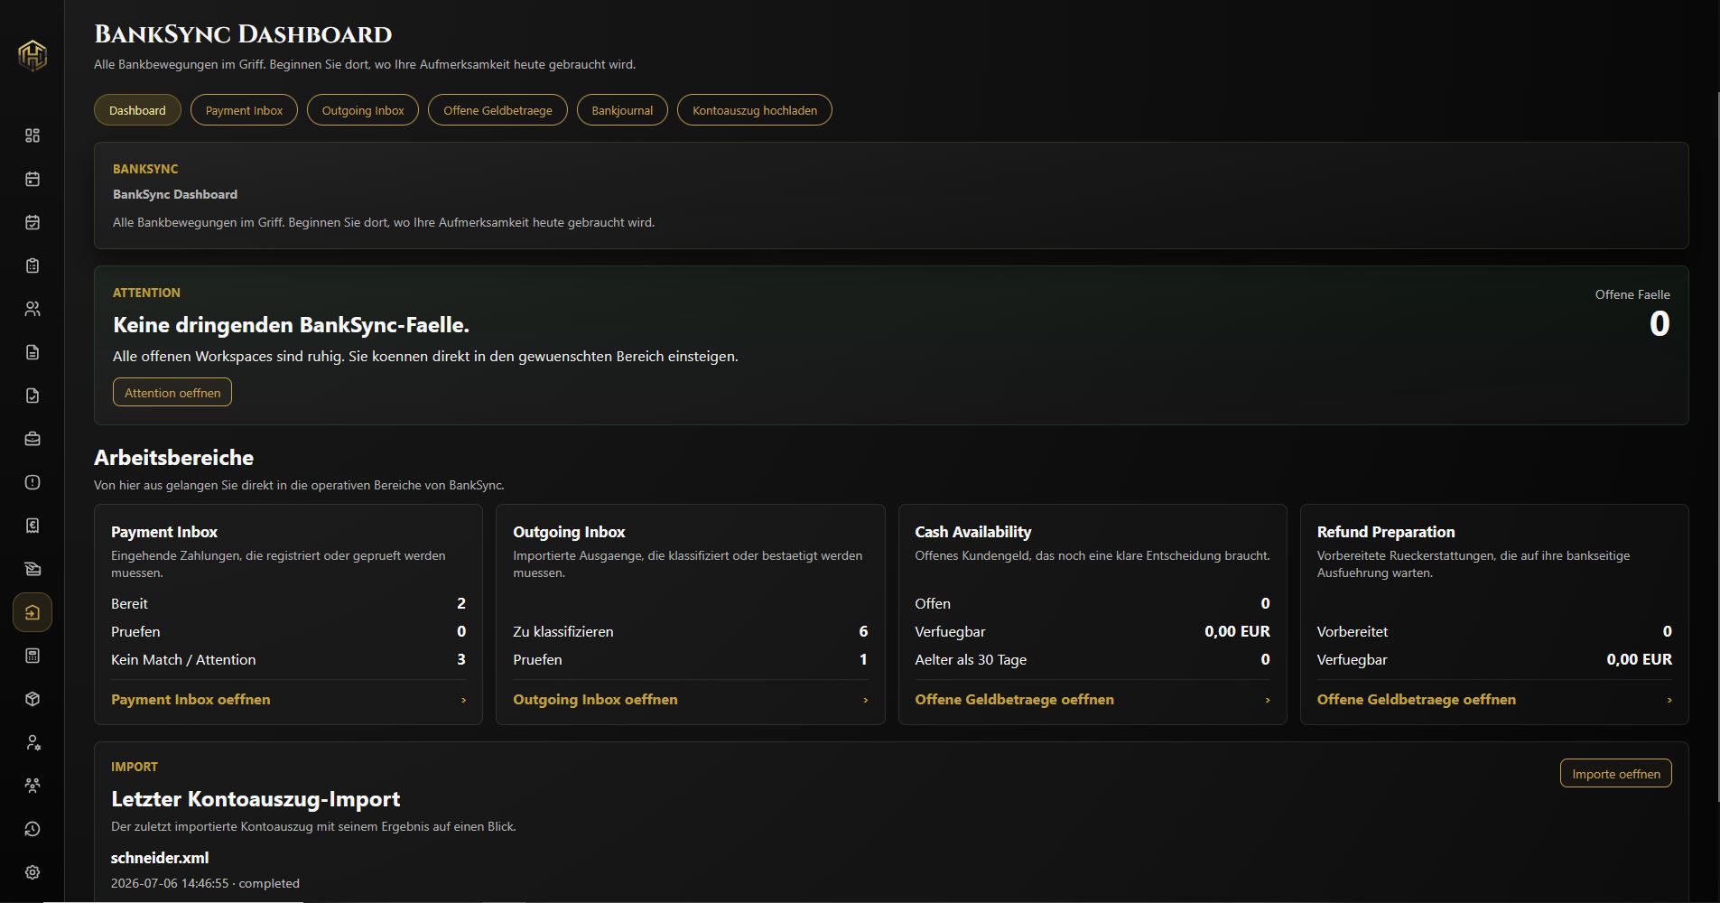Click the Importe oeffnen button
Viewport: 1720px width, 903px height.
[1616, 773]
